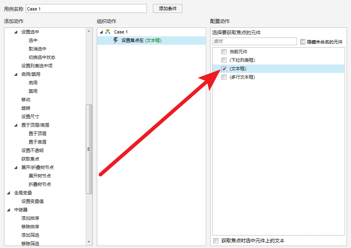This screenshot has width=351, height=248.
Task: Check the (多行文本框) checkbox
Action: (224, 77)
